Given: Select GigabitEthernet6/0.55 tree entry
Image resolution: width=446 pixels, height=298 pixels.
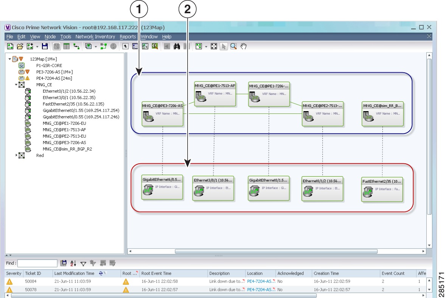Looking at the screenshot, I should [81, 117].
